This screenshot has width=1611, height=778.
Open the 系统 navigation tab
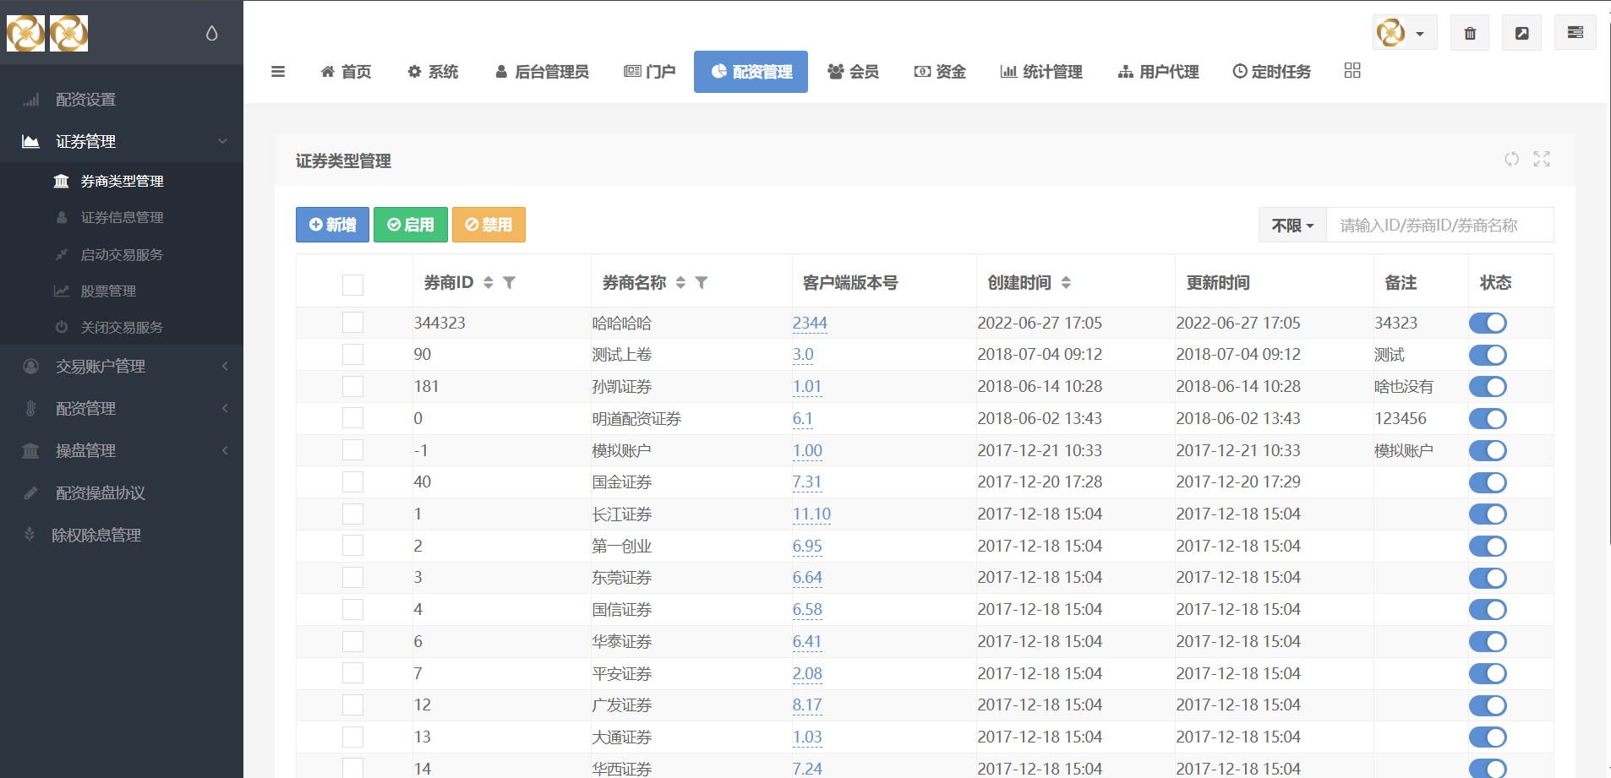point(433,72)
